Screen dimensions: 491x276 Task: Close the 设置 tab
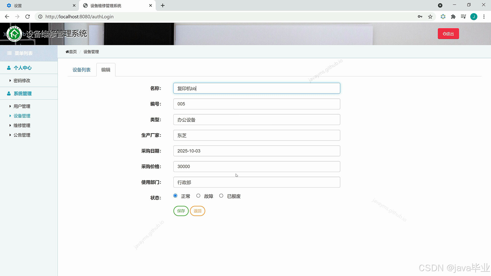[x=74, y=5]
